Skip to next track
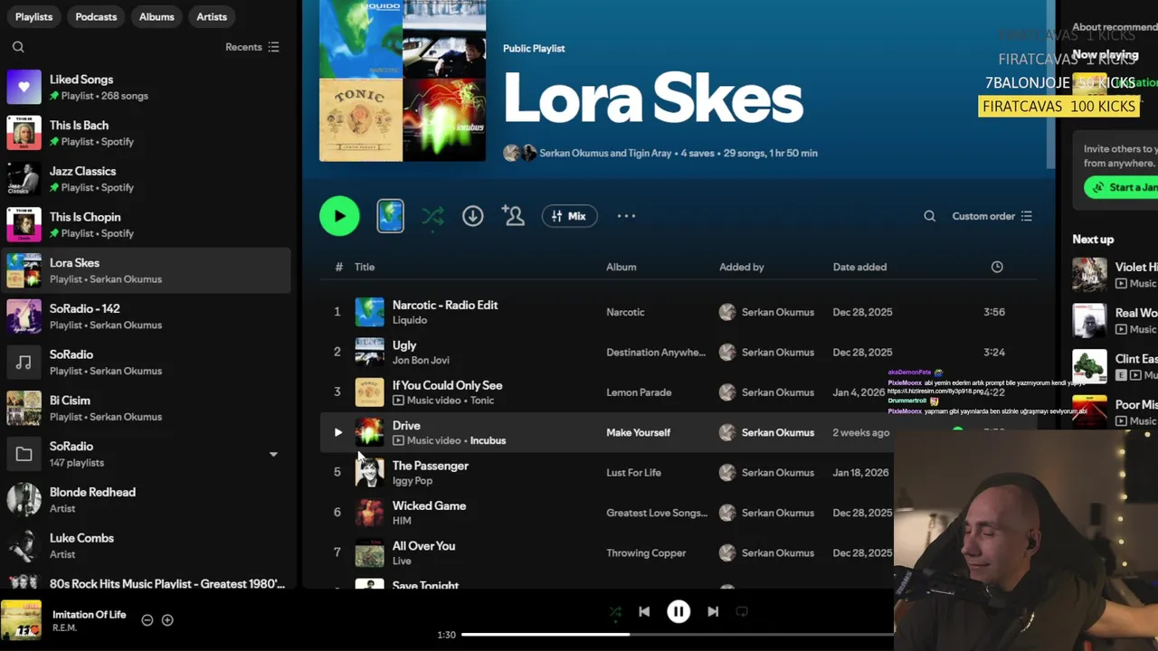Viewport: 1158px width, 651px height. 713,612
